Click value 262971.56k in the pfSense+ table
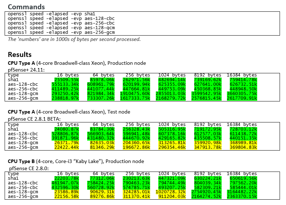The image size is (286, 205). coord(137,80)
